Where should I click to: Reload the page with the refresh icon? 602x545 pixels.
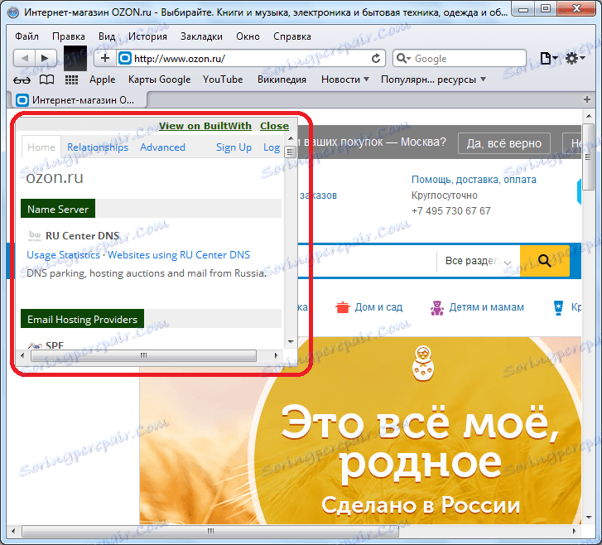(x=376, y=58)
